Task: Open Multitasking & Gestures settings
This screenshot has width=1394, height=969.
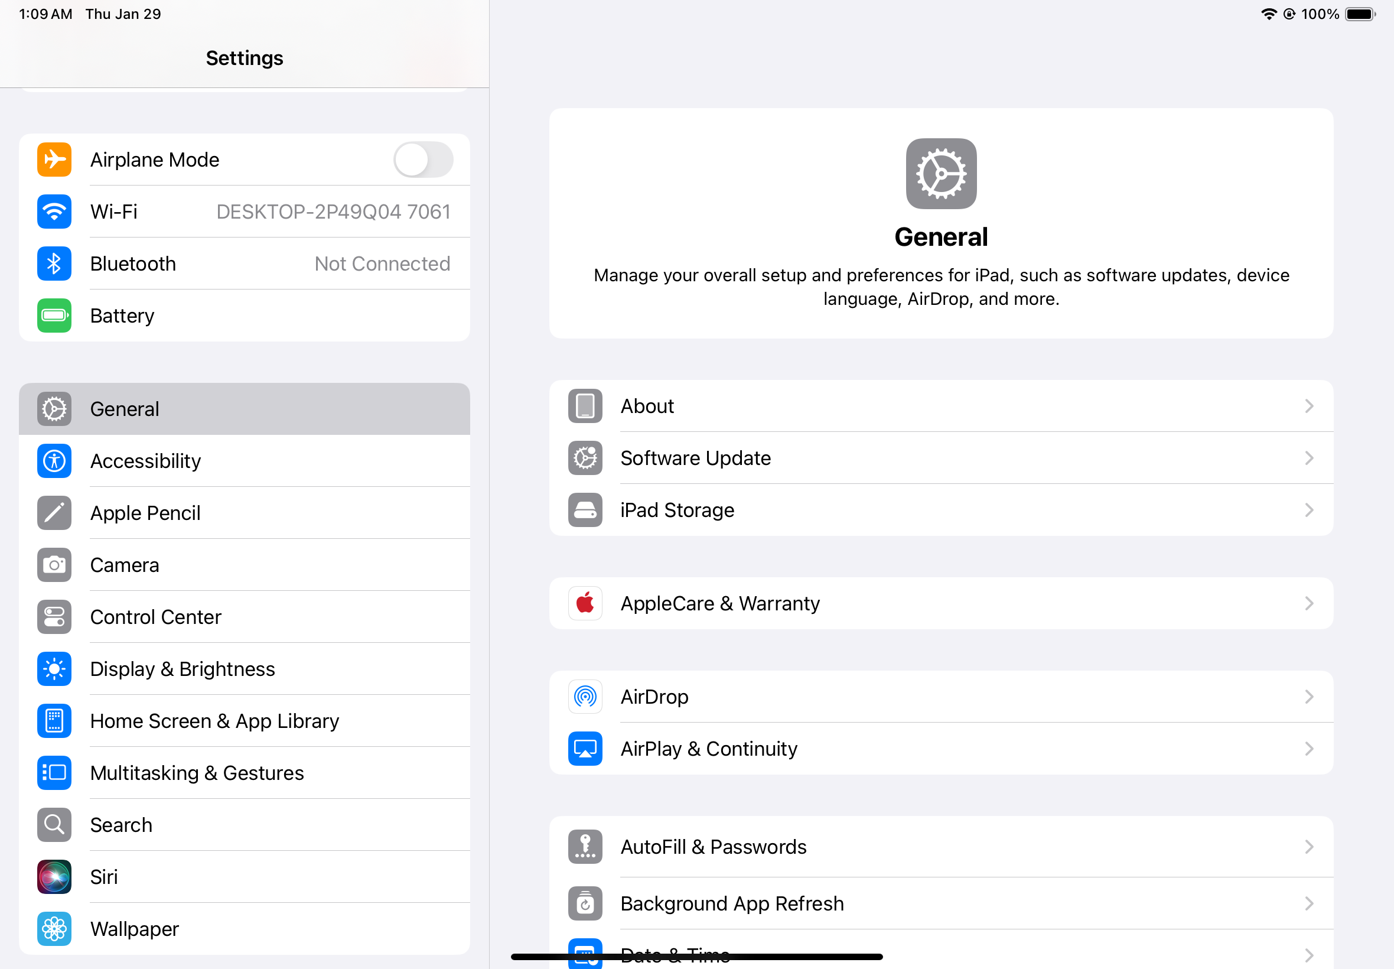Action: [245, 773]
